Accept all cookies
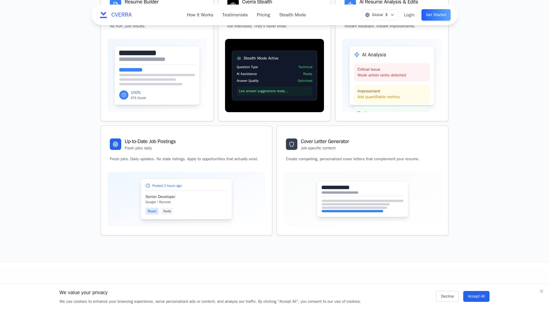This screenshot has height=309, width=549. click(476, 296)
